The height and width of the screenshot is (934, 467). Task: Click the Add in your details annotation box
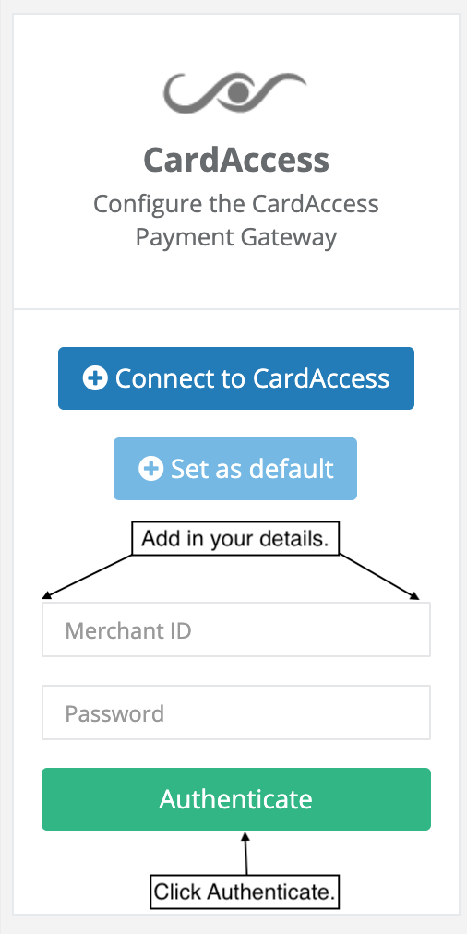click(235, 539)
